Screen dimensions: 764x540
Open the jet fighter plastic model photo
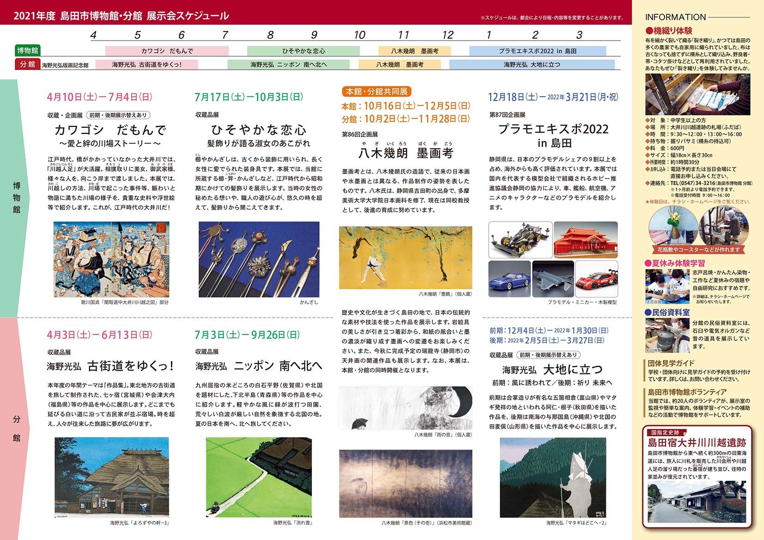click(553, 278)
